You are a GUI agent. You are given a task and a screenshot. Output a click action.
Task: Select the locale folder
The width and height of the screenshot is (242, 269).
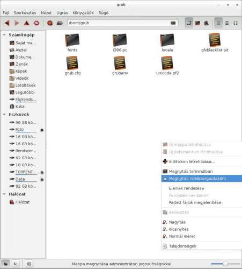167,43
